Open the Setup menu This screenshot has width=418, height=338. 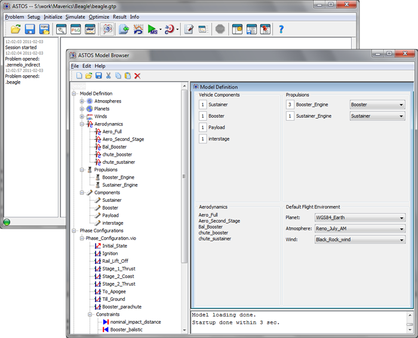tap(33, 17)
